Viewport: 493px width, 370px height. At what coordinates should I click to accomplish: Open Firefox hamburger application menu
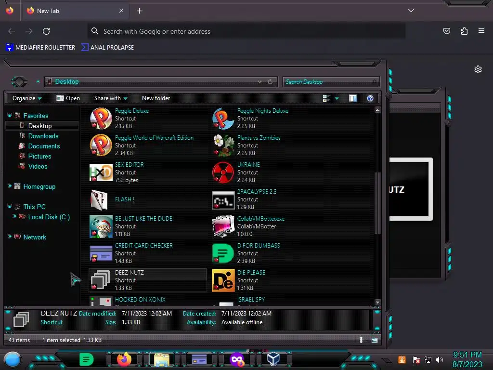pyautogui.click(x=481, y=31)
